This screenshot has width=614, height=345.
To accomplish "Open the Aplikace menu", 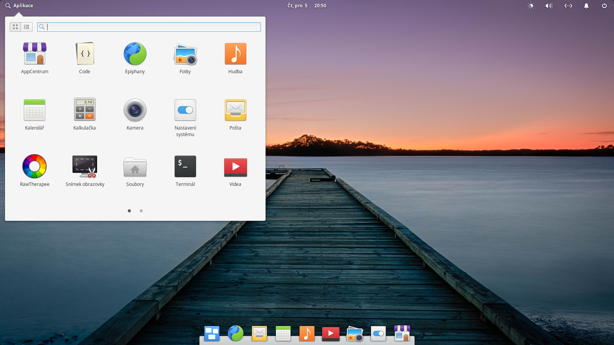I will (x=20, y=5).
